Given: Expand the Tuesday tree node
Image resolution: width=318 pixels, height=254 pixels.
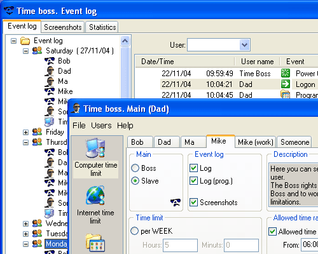Looking at the screenshot, I should [x=25, y=234].
